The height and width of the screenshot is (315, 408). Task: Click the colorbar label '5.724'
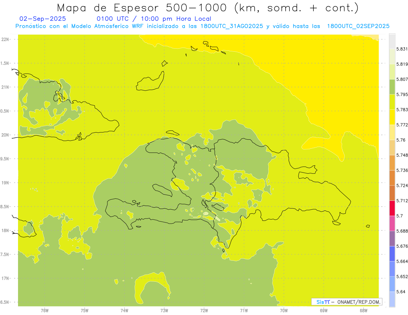point(402,186)
